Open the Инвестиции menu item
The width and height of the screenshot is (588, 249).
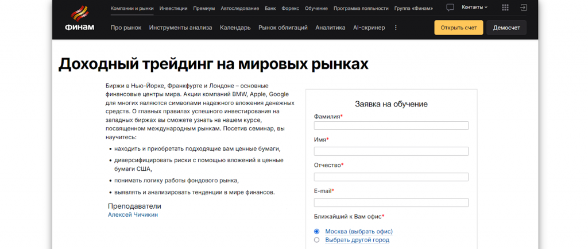pyautogui.click(x=173, y=9)
